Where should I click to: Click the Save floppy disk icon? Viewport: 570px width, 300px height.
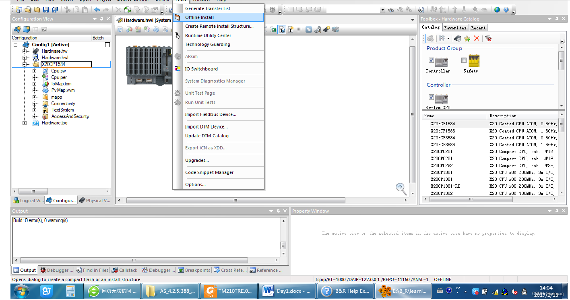click(45, 10)
